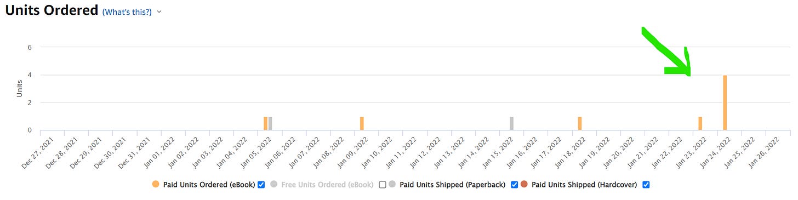Click the gray Paid Units Shipped Paperback legend dot
This screenshot has height=200, width=798.
(392, 185)
